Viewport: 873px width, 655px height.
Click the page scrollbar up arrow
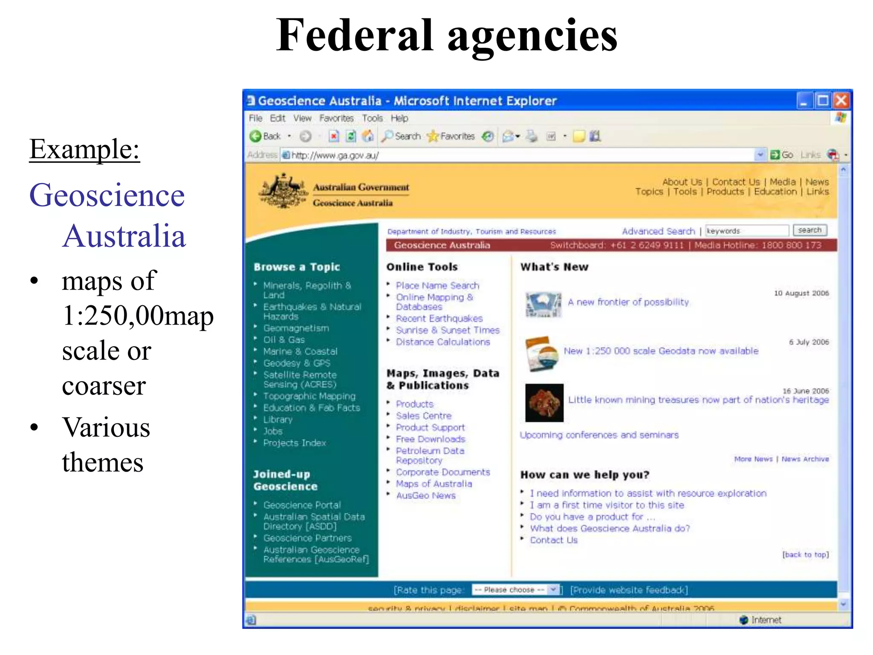coord(843,170)
